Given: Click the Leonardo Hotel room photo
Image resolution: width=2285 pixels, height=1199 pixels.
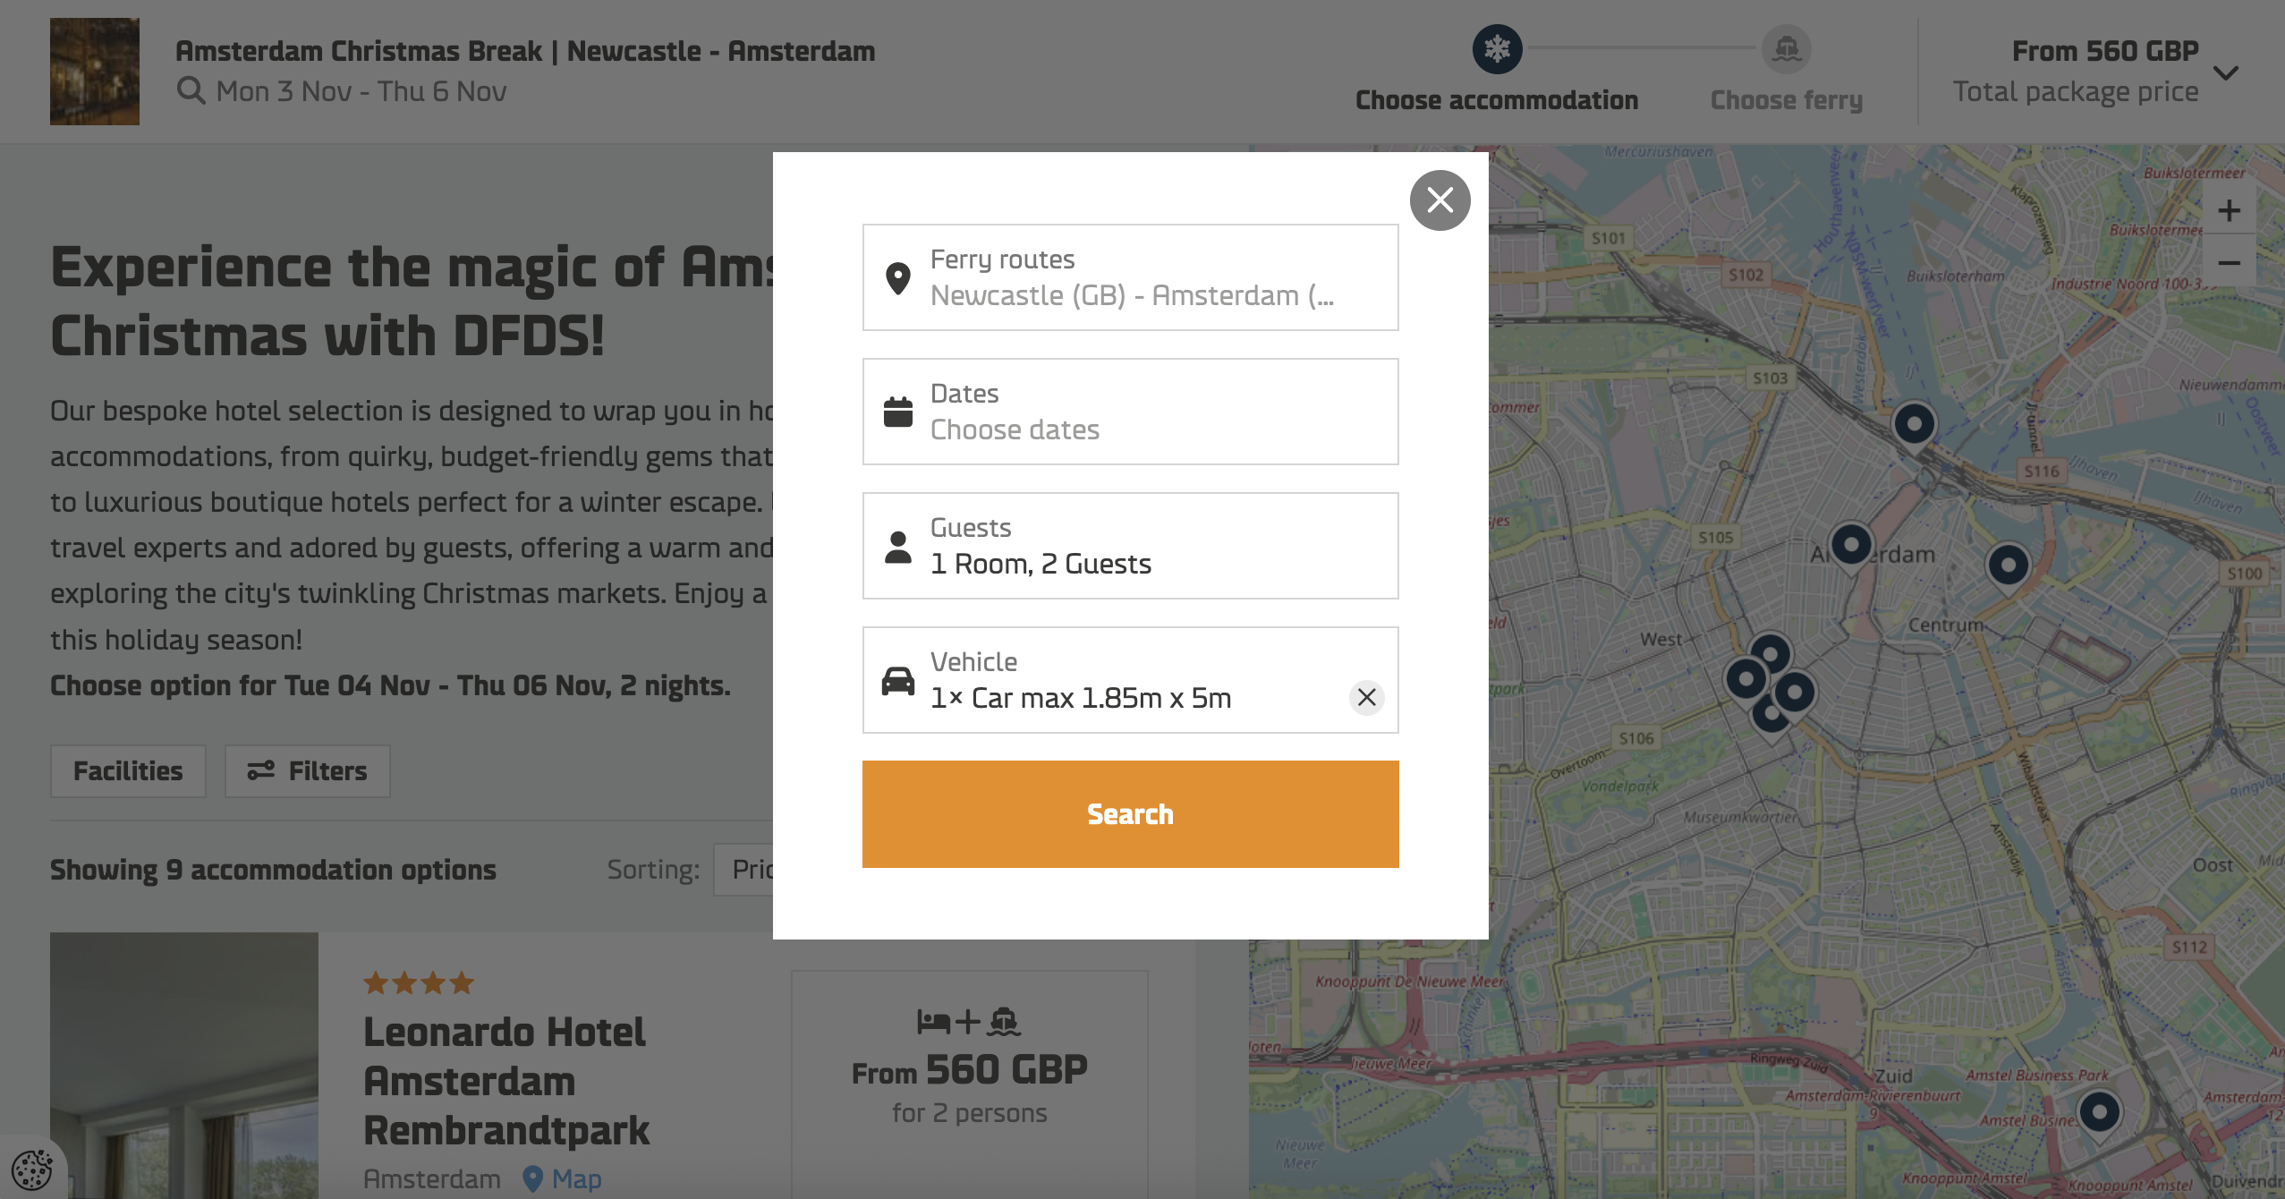Looking at the screenshot, I should pyautogui.click(x=184, y=1066).
